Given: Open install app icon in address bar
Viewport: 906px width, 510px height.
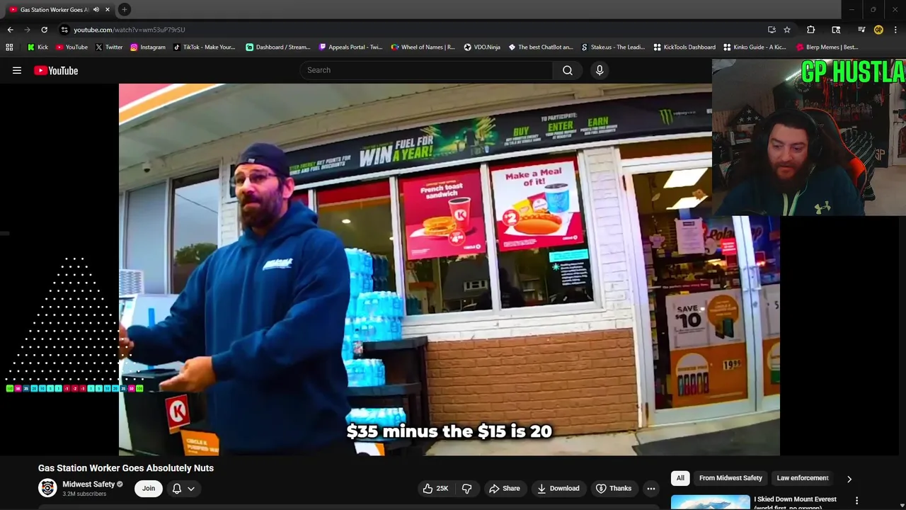Looking at the screenshot, I should click(772, 30).
